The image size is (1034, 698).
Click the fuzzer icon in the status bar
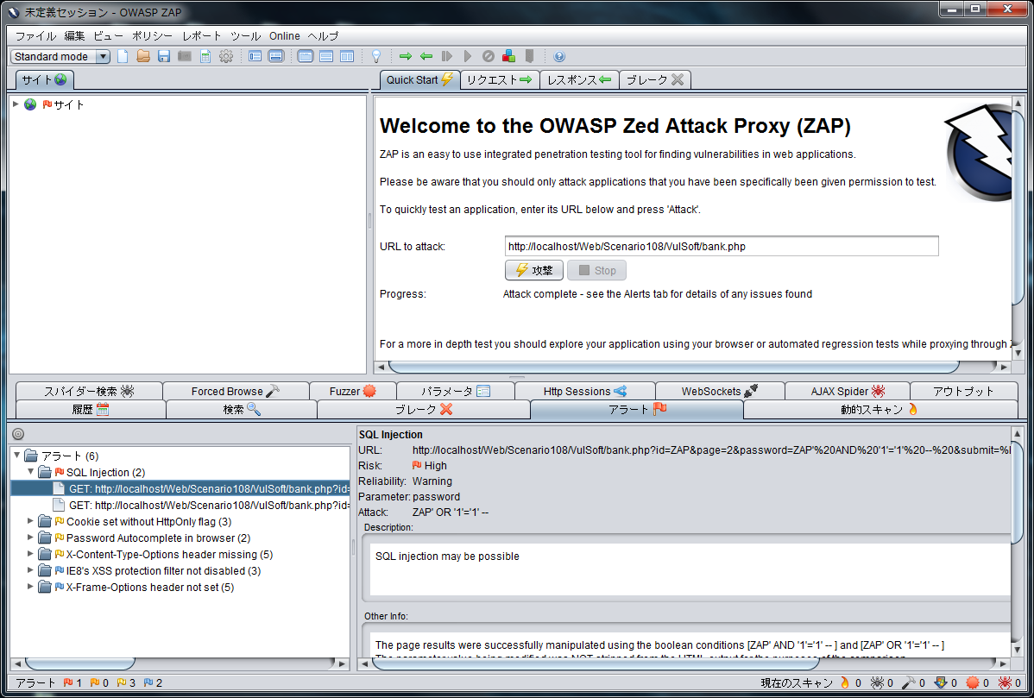tap(972, 683)
